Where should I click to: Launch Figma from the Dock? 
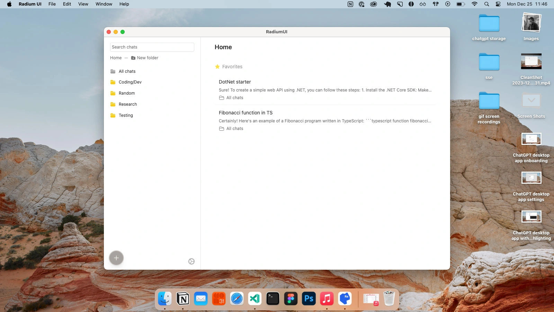(291, 298)
